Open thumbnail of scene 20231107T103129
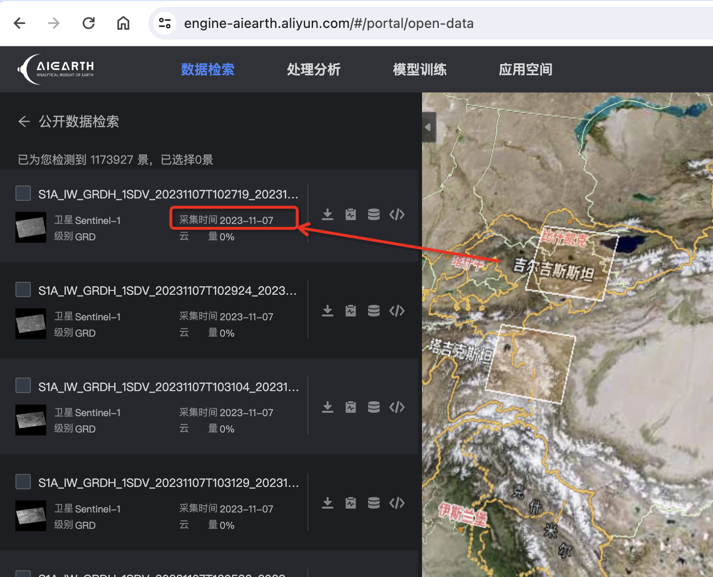 pyautogui.click(x=31, y=516)
